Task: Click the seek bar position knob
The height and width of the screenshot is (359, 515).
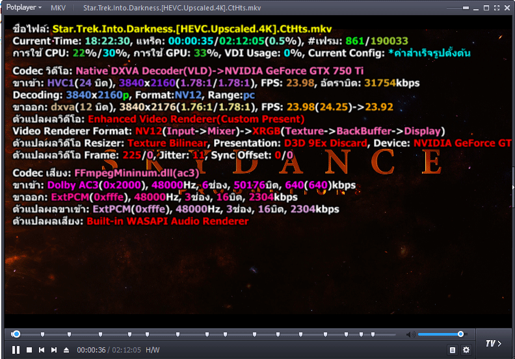Action: coord(16,334)
